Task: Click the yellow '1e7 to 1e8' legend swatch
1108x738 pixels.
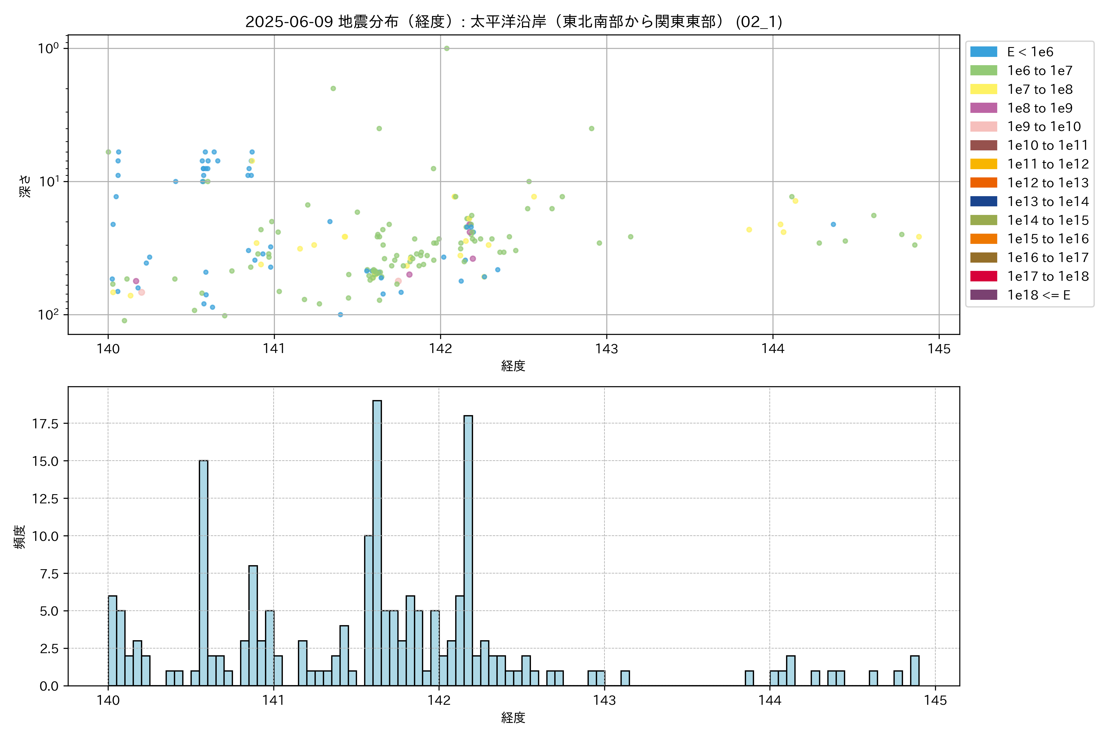Action: tap(983, 89)
